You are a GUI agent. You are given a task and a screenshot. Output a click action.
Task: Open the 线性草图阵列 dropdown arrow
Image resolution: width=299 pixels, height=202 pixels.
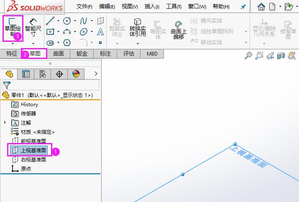pyautogui.click(x=246, y=31)
